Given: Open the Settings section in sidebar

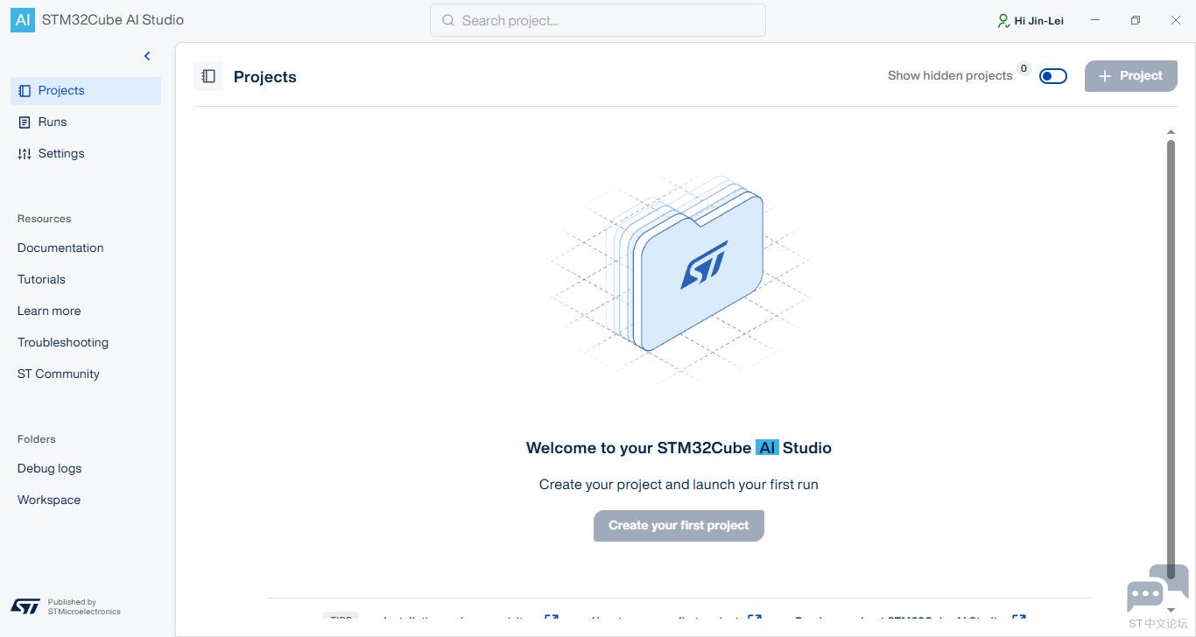Looking at the screenshot, I should [x=86, y=154].
